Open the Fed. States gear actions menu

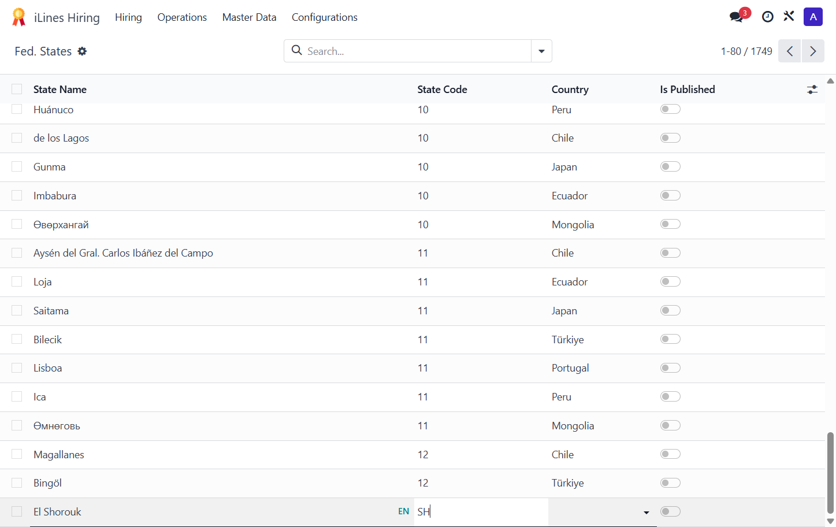point(82,51)
